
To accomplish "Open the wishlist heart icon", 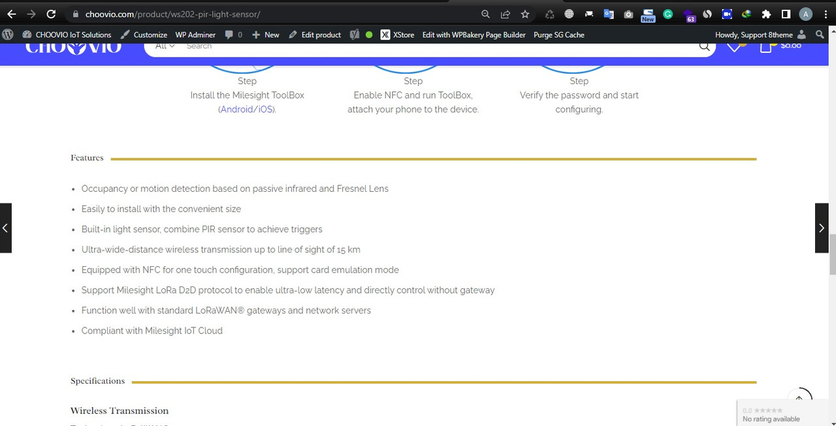I will 735,46.
